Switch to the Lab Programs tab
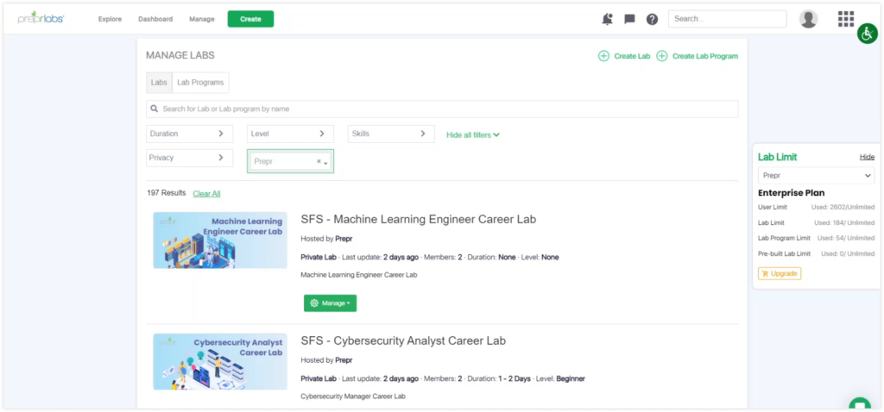This screenshot has height=412, width=884. 200,82
